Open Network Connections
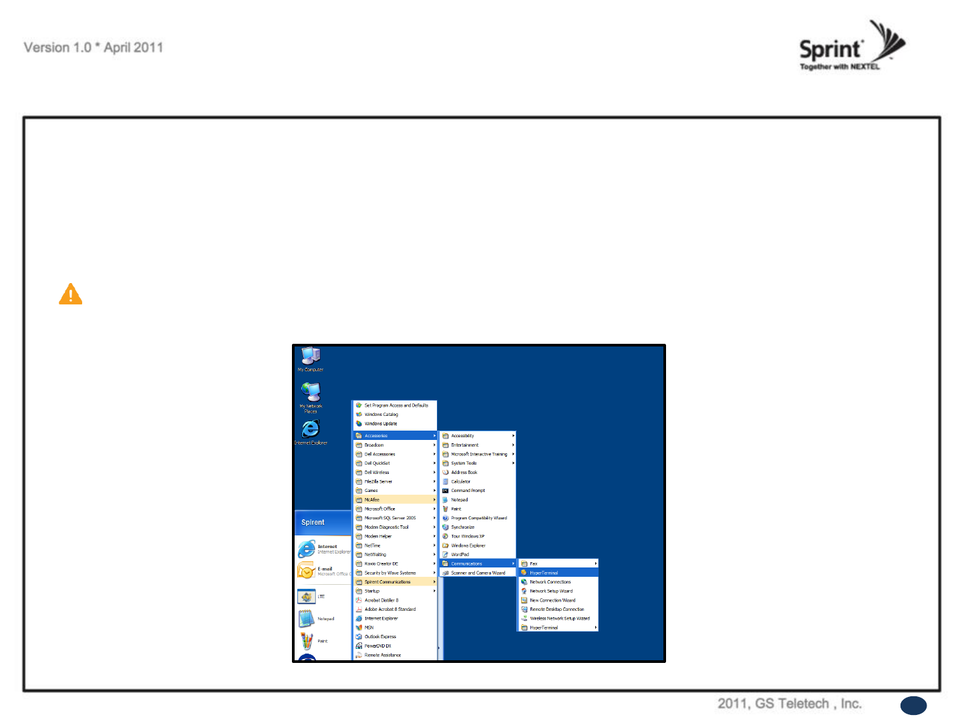 [558, 582]
